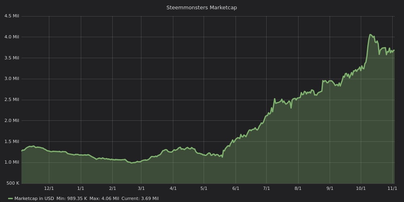
Task: Click the green Marketcap legend color swatch
Action: click(11, 198)
